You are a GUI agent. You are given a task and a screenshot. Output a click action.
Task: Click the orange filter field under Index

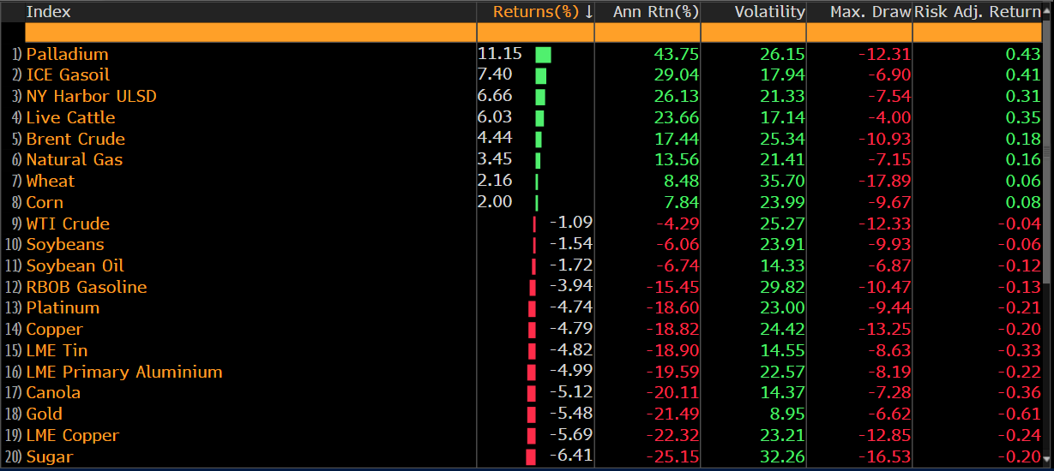(250, 33)
